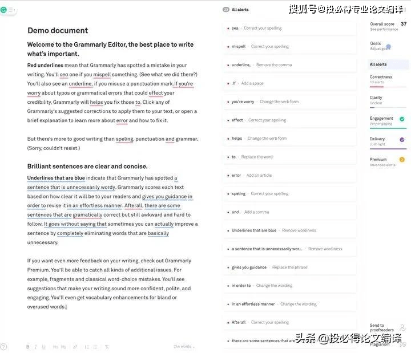The width and height of the screenshot is (411, 353).
Task: Expand "you're worry" verb form alert
Action: point(290,102)
